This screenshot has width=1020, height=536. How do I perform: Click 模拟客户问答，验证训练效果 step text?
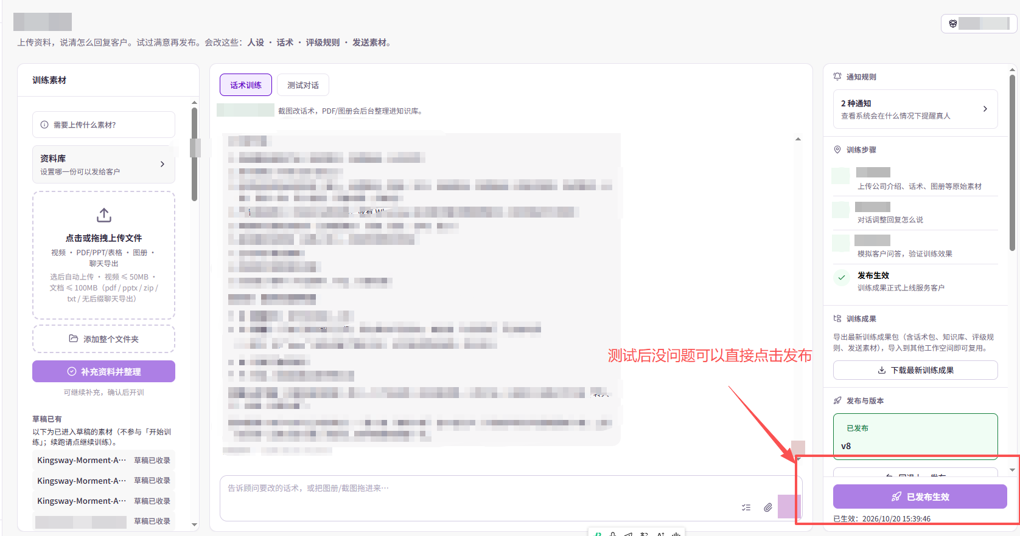click(x=905, y=254)
